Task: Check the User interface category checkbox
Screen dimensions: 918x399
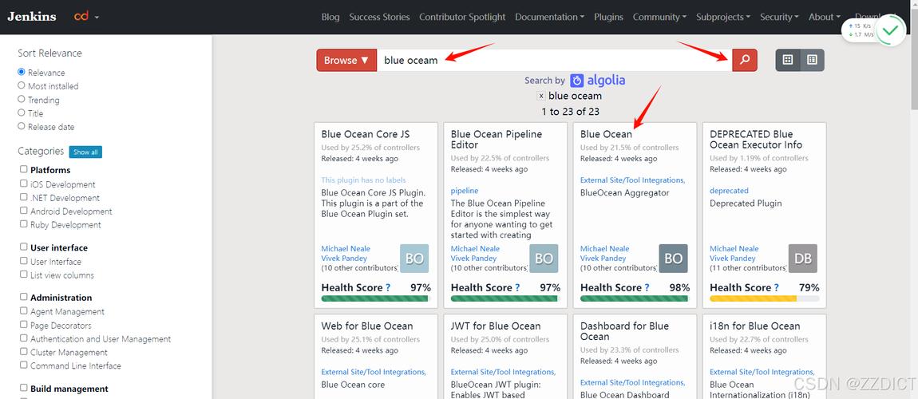Action: pyautogui.click(x=23, y=247)
